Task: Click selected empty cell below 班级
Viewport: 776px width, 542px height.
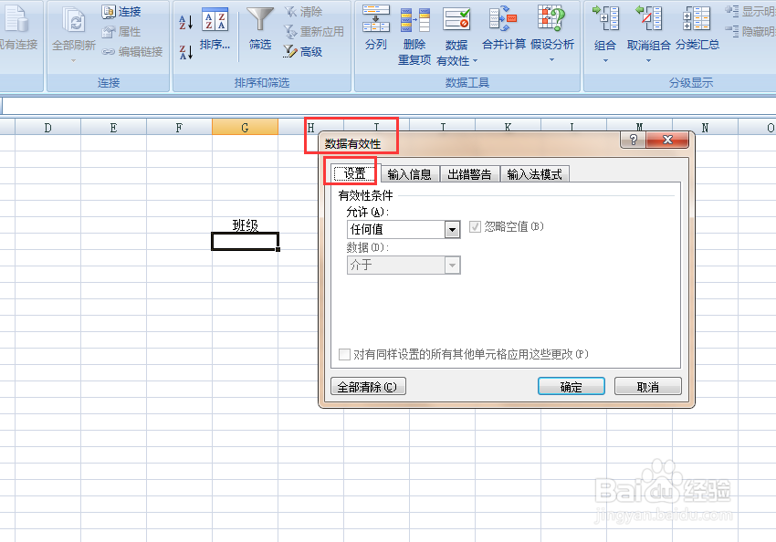Action: tap(245, 241)
